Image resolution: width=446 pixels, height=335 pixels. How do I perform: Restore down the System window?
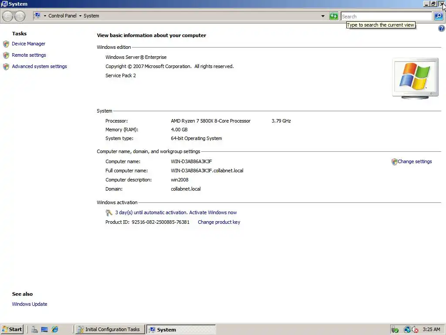tap(433, 4)
